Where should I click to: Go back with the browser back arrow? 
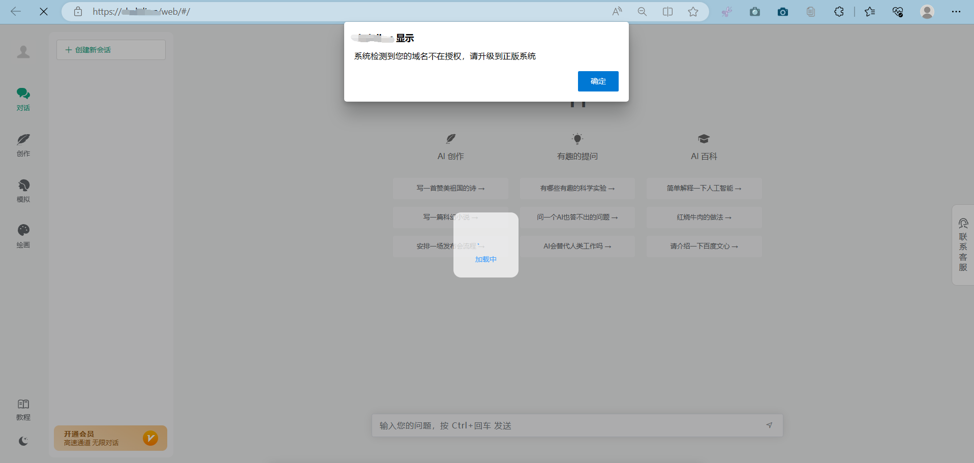(x=16, y=11)
